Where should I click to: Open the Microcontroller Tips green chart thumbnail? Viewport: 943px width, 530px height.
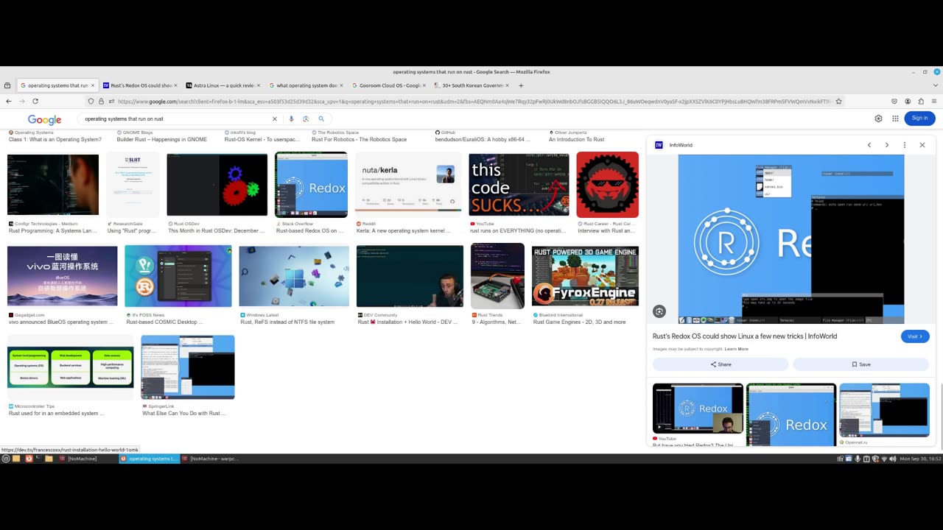[x=70, y=367]
